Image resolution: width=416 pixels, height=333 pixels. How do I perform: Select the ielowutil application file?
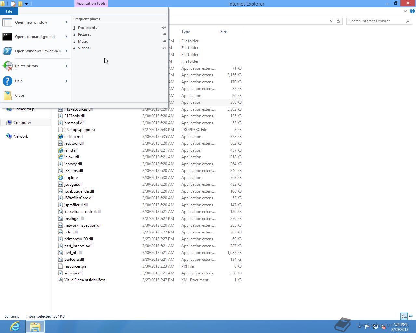71,157
